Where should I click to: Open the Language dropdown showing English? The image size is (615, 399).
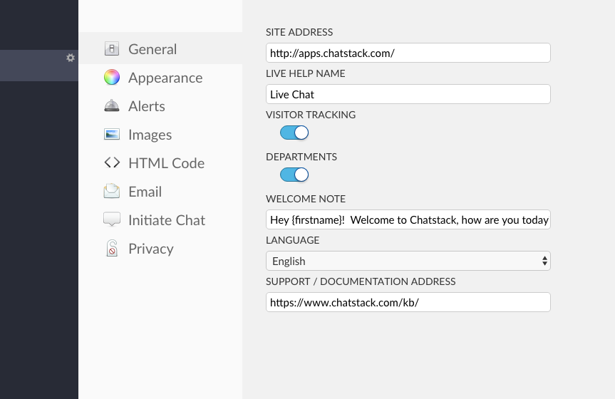coord(408,261)
